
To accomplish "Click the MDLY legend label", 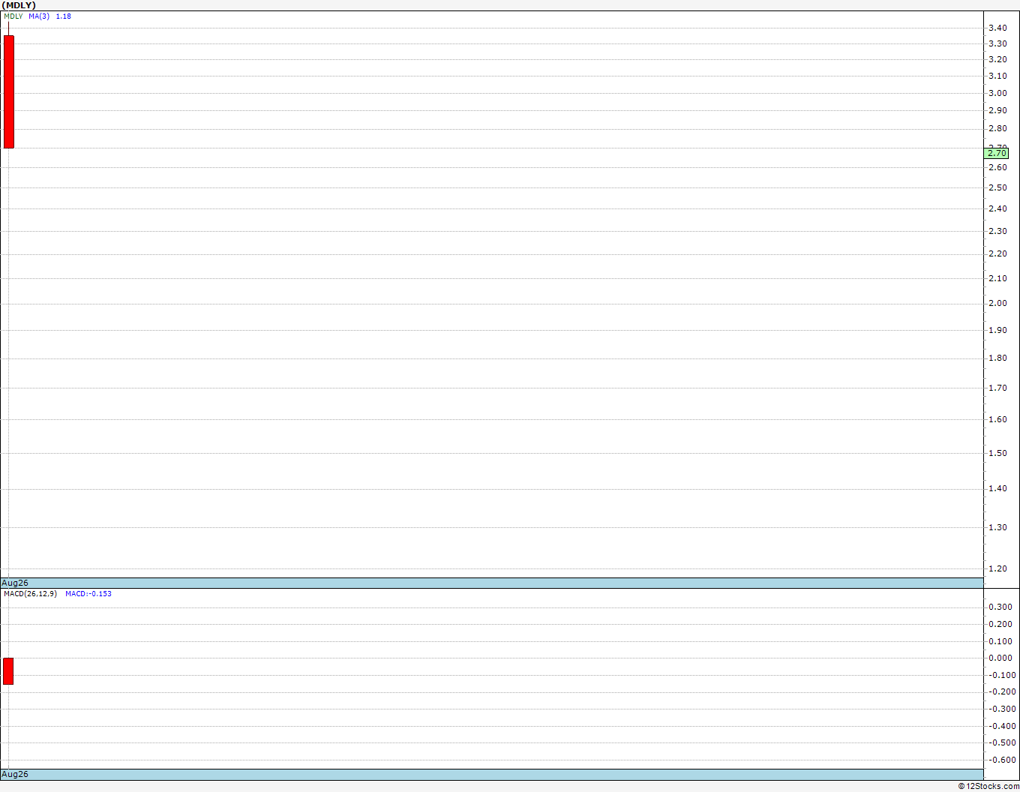I will (x=13, y=16).
